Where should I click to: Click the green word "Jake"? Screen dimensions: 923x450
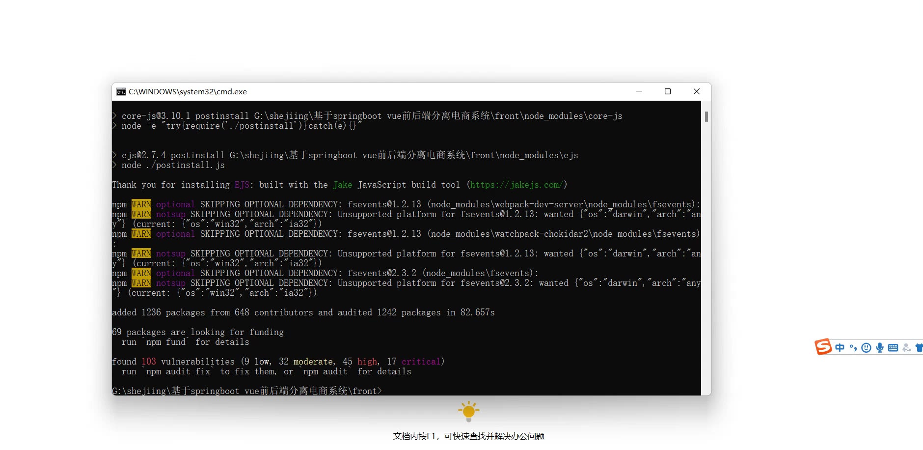[343, 185]
